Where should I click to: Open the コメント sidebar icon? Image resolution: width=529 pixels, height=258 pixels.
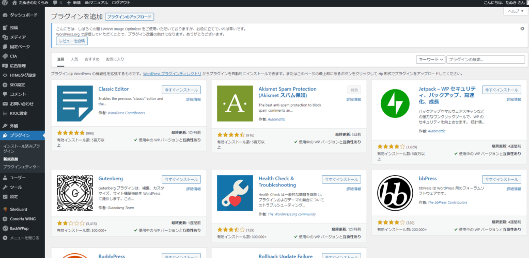[x=5, y=94]
